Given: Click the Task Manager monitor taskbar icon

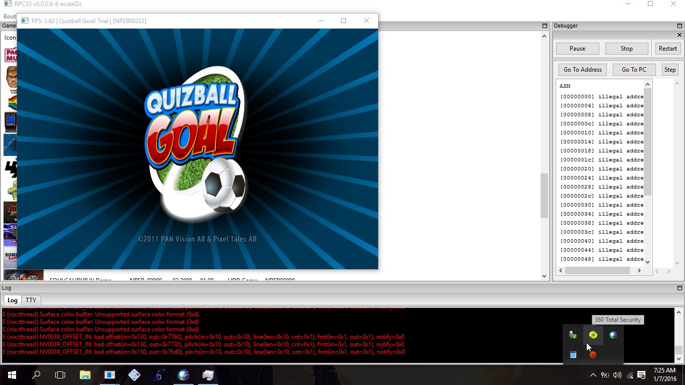Looking at the screenshot, I should [x=208, y=375].
